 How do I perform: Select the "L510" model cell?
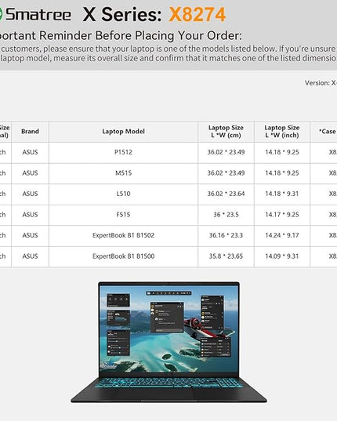click(123, 194)
